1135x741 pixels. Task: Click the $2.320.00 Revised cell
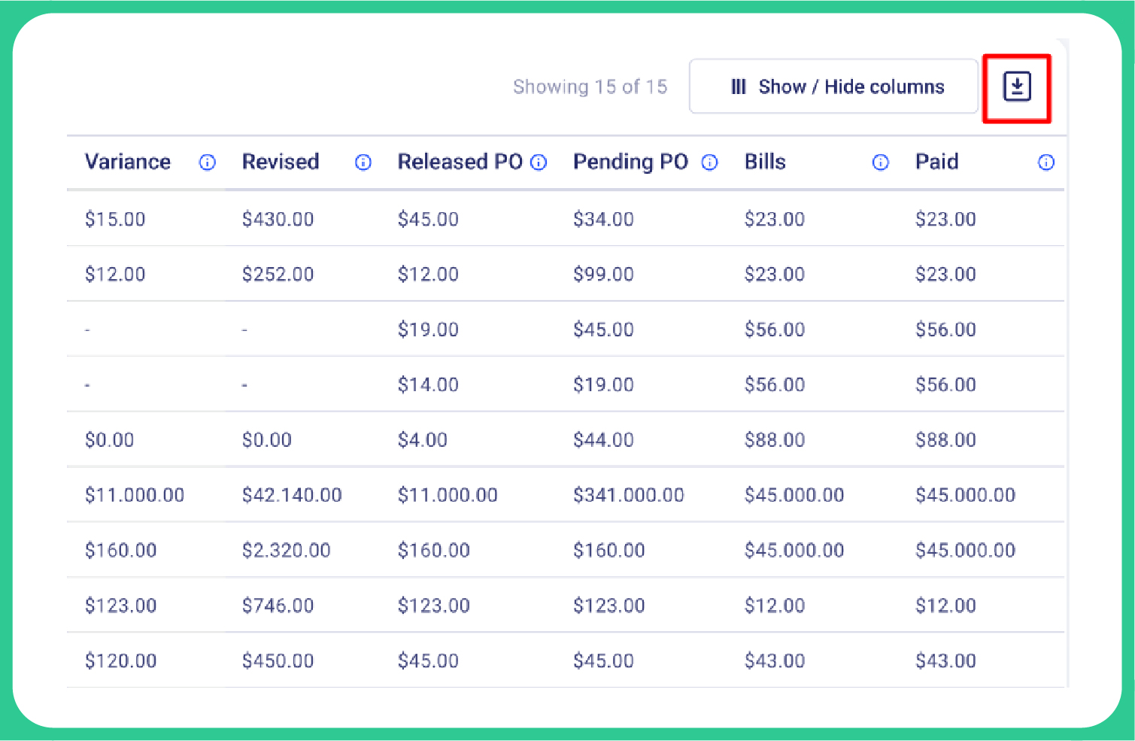coord(286,551)
